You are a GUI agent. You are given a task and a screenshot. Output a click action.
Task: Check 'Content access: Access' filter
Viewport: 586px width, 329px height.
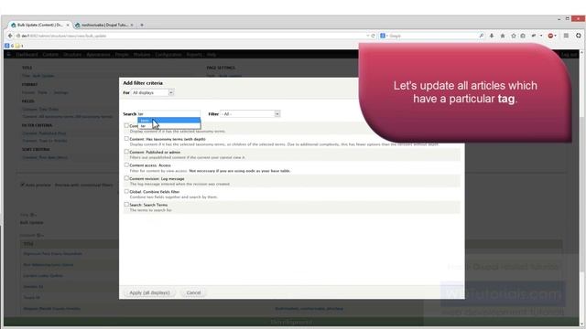point(126,164)
